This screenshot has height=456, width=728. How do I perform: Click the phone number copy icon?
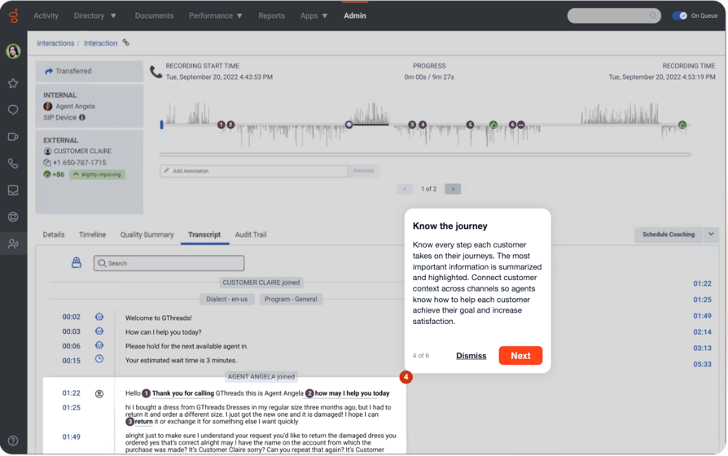tap(47, 163)
